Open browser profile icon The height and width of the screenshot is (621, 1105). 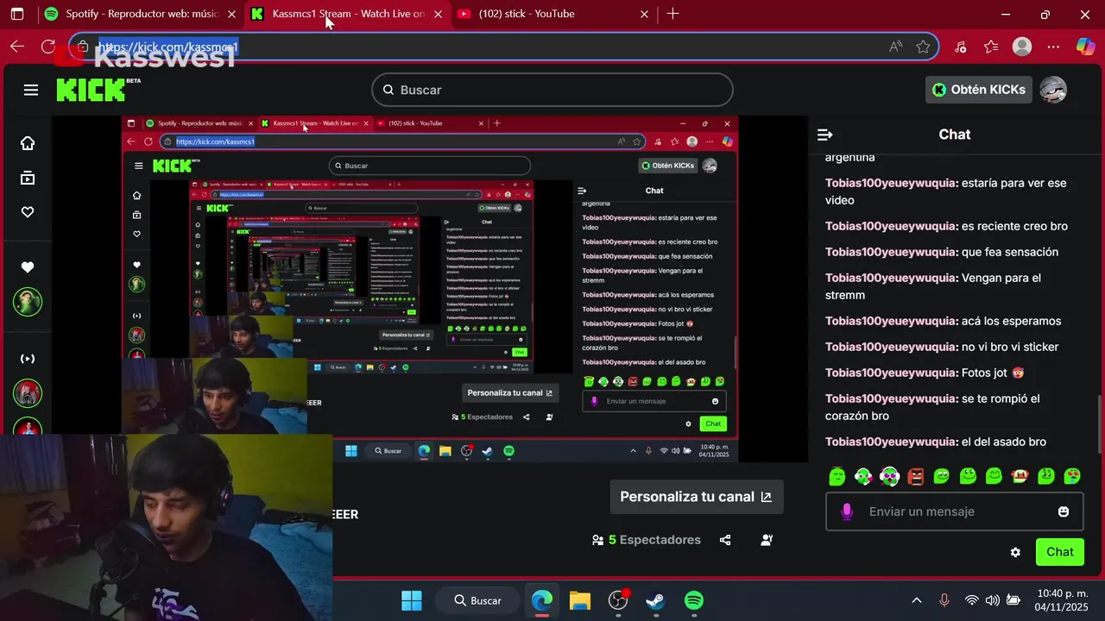pos(1022,47)
